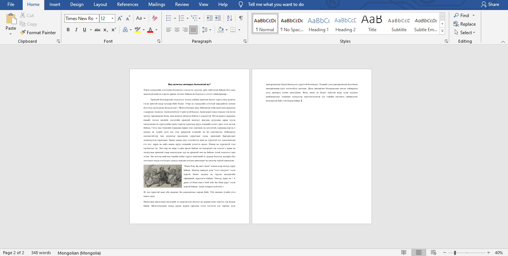Click the Format Painter brush icon
Image resolution: width=508 pixels, height=256 pixels.
pyautogui.click(x=23, y=33)
